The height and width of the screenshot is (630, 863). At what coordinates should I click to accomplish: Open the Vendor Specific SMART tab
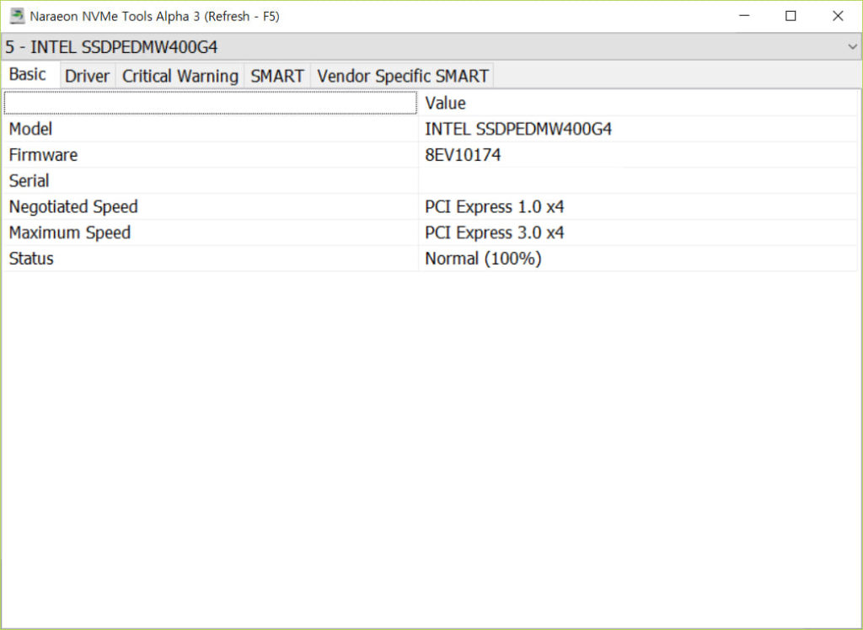point(402,76)
